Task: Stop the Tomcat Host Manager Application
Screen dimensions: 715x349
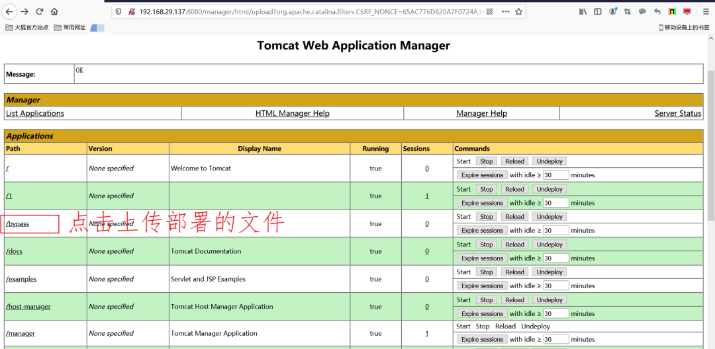Action: pyautogui.click(x=487, y=300)
